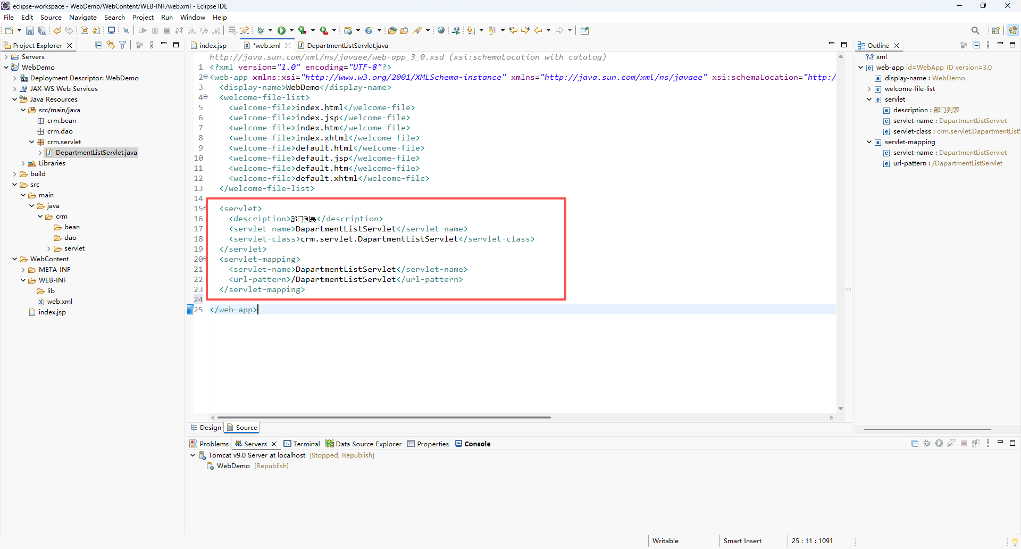This screenshot has width=1021, height=549.
Task: Click the green Run button in the toolbar
Action: coord(281,31)
